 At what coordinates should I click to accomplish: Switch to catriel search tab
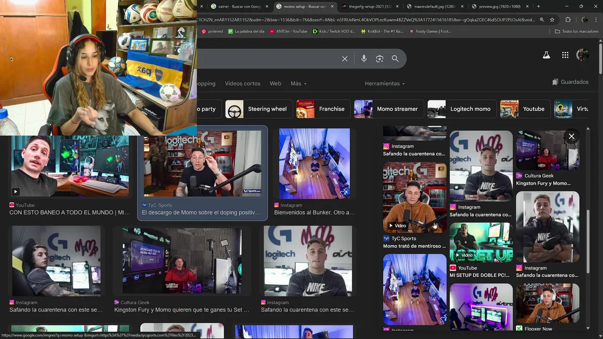pyautogui.click(x=240, y=7)
